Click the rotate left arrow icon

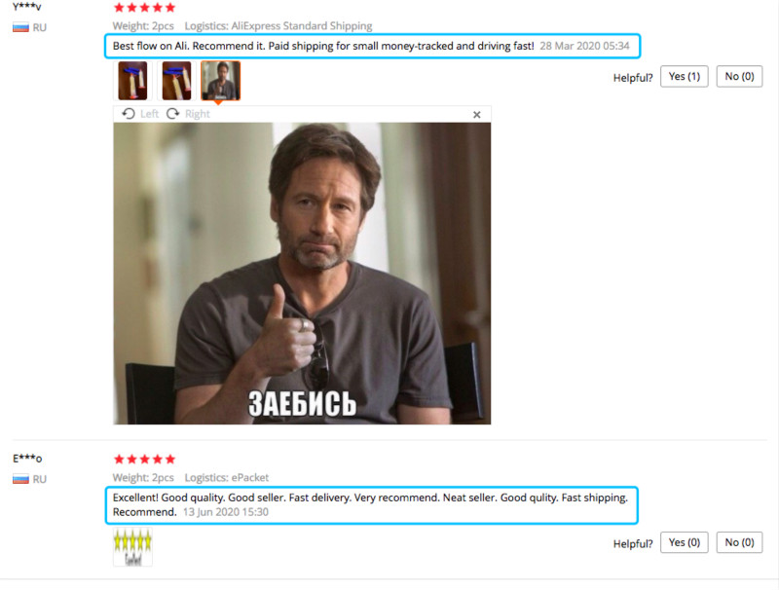pyautogui.click(x=129, y=114)
